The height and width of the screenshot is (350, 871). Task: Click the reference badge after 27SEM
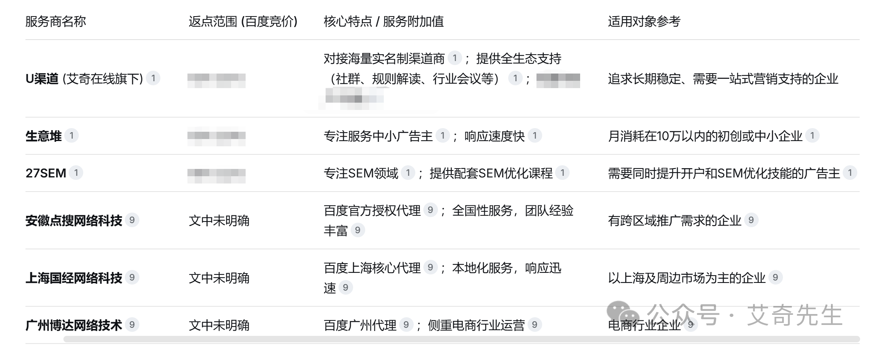(76, 173)
